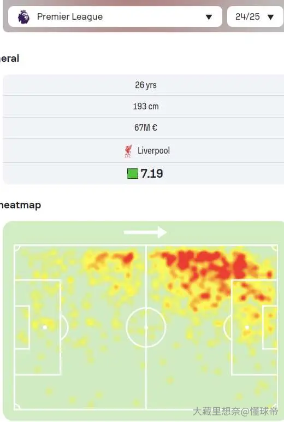Select the 26 yrs age row
This screenshot has width=284, height=422.
click(143, 85)
